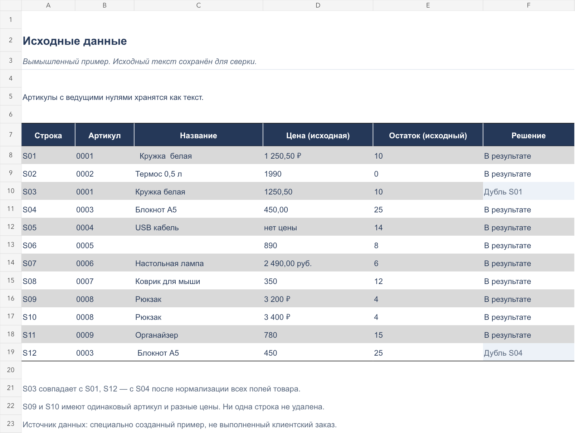Select the 'Артикул' header cell
Image resolution: width=575 pixels, height=433 pixels.
click(104, 135)
